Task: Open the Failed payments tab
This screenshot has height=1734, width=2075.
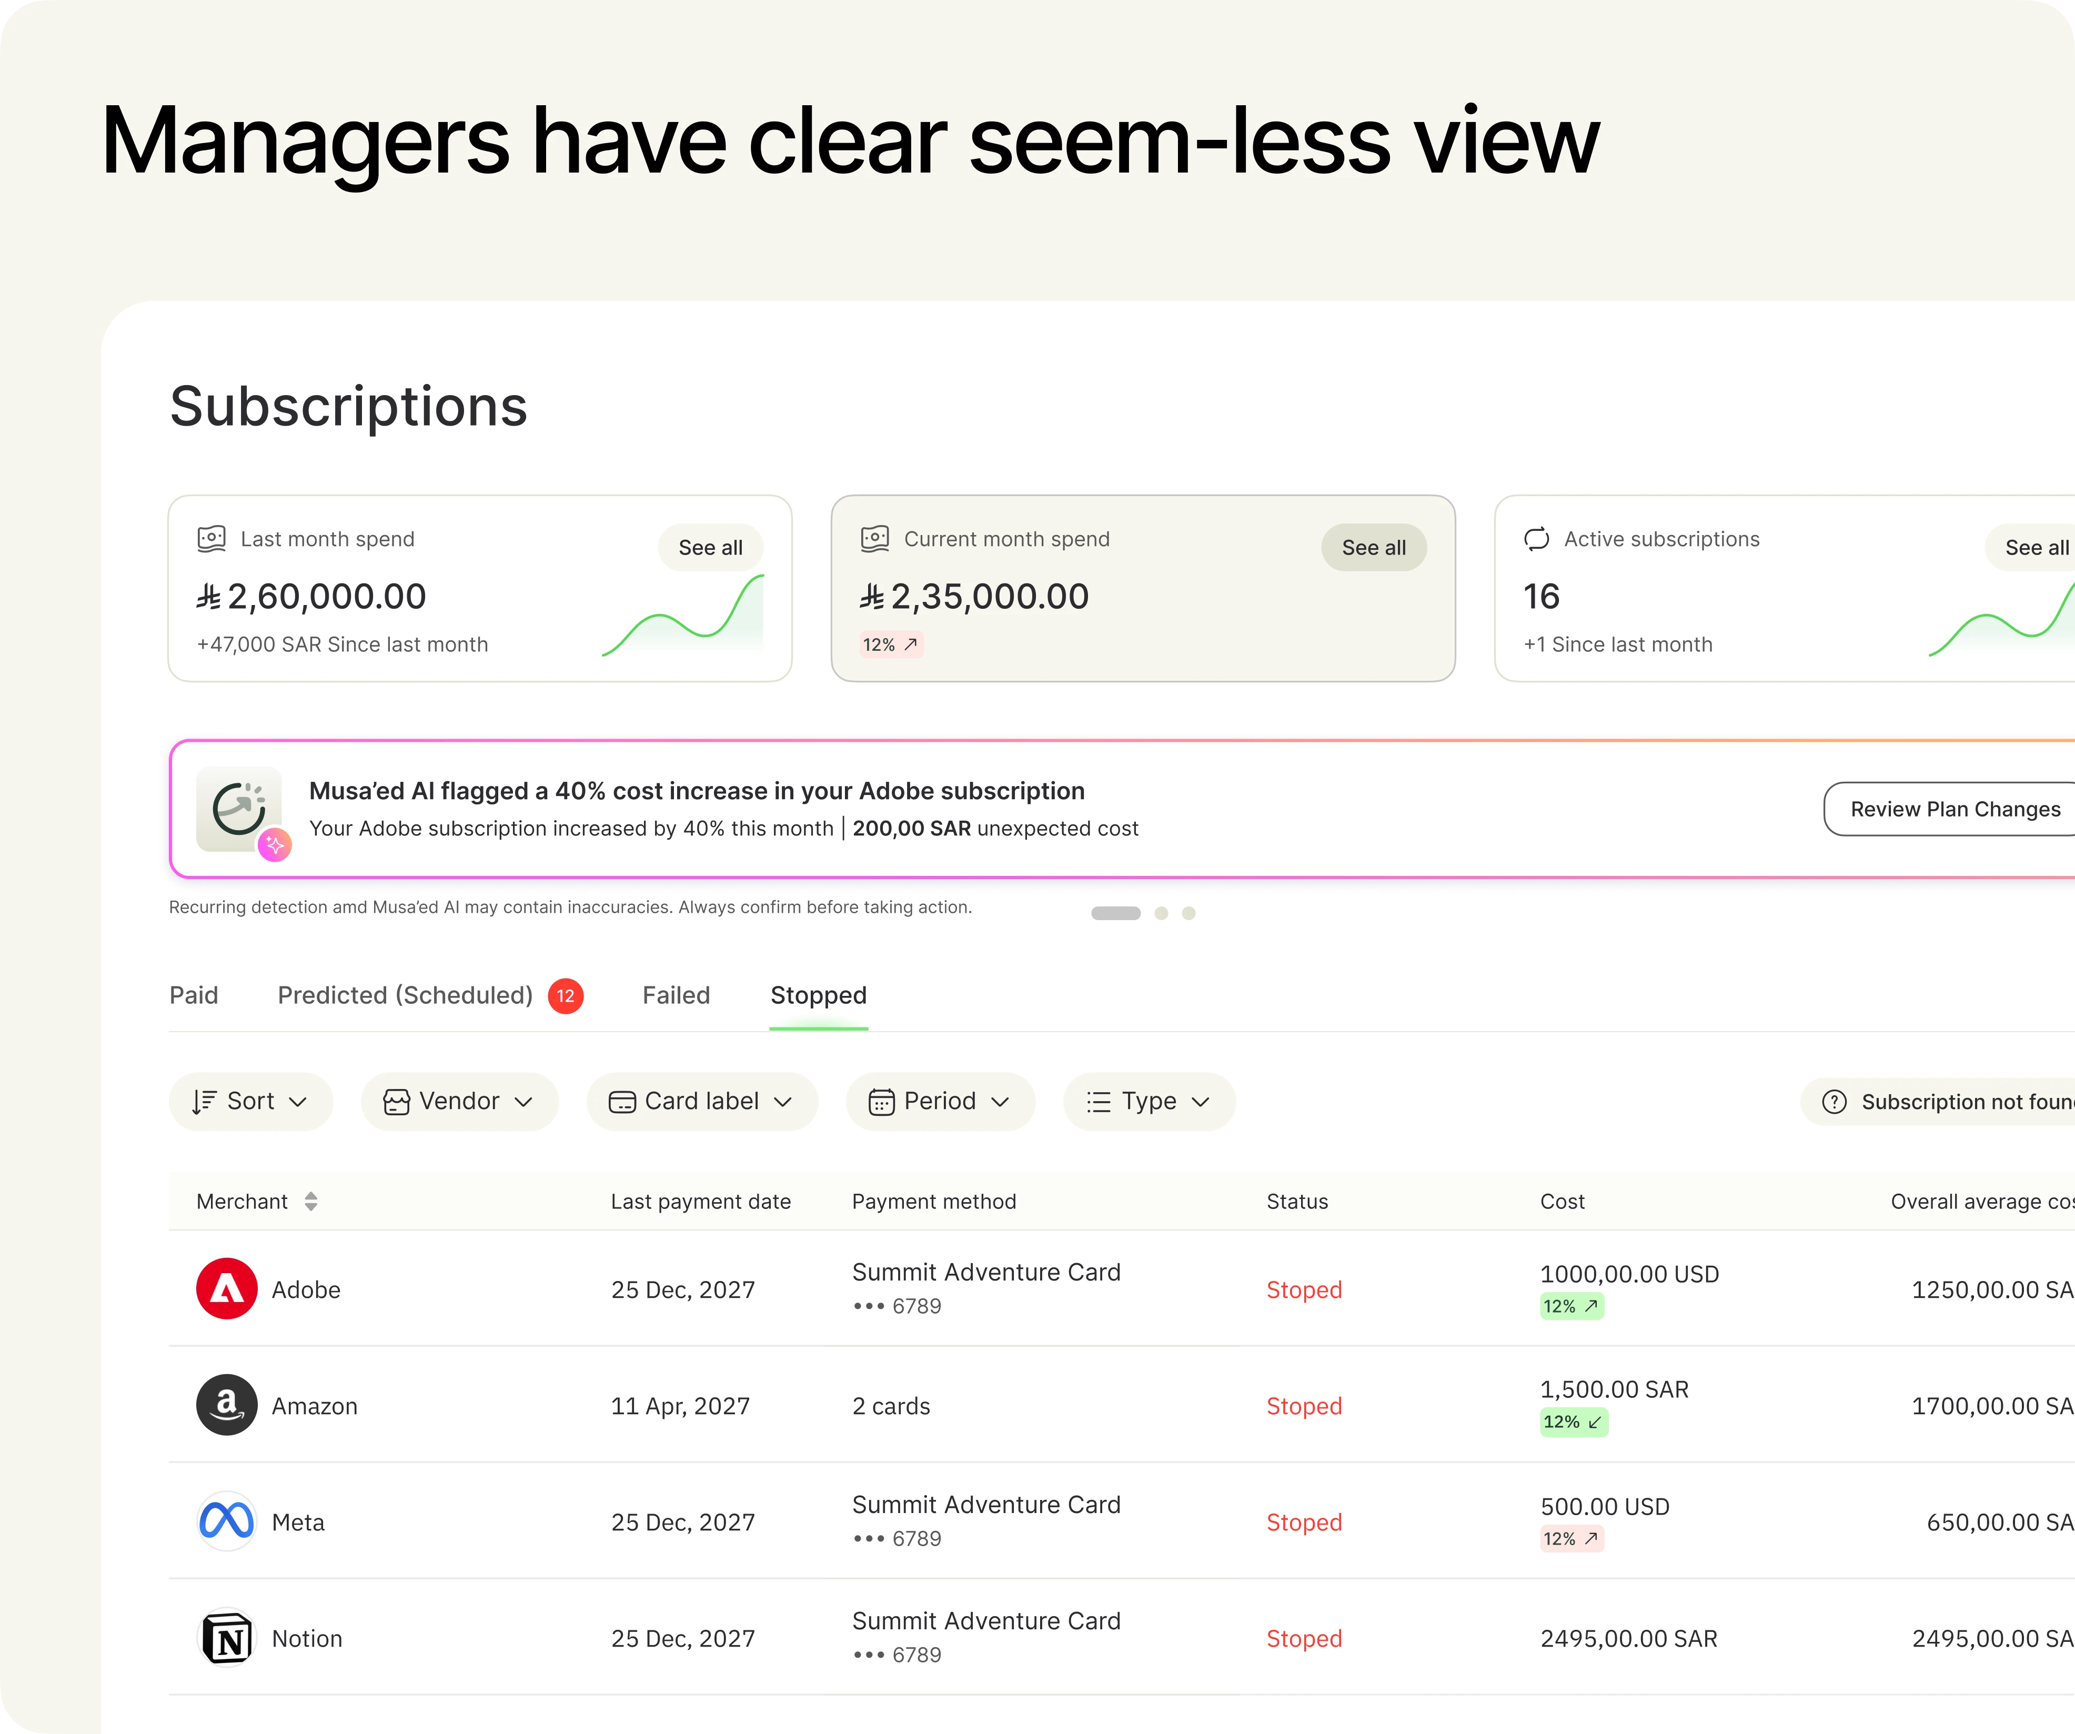Action: pyautogui.click(x=676, y=996)
